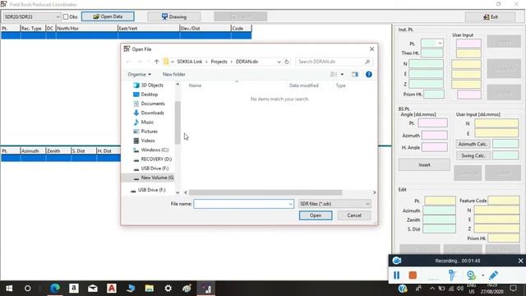The image size is (526, 296).
Task: Open AutoCAD from taskbar
Action: (112, 289)
